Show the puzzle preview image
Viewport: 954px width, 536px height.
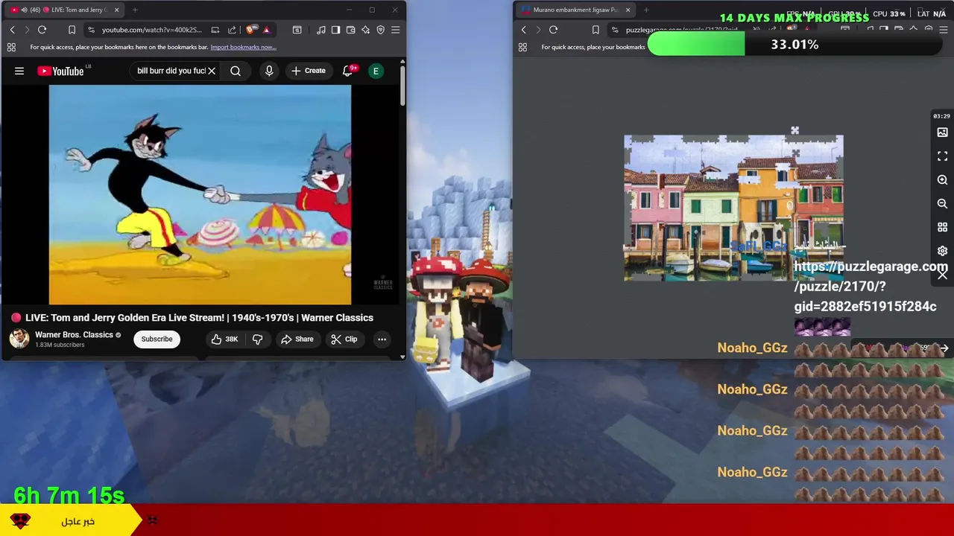point(942,133)
